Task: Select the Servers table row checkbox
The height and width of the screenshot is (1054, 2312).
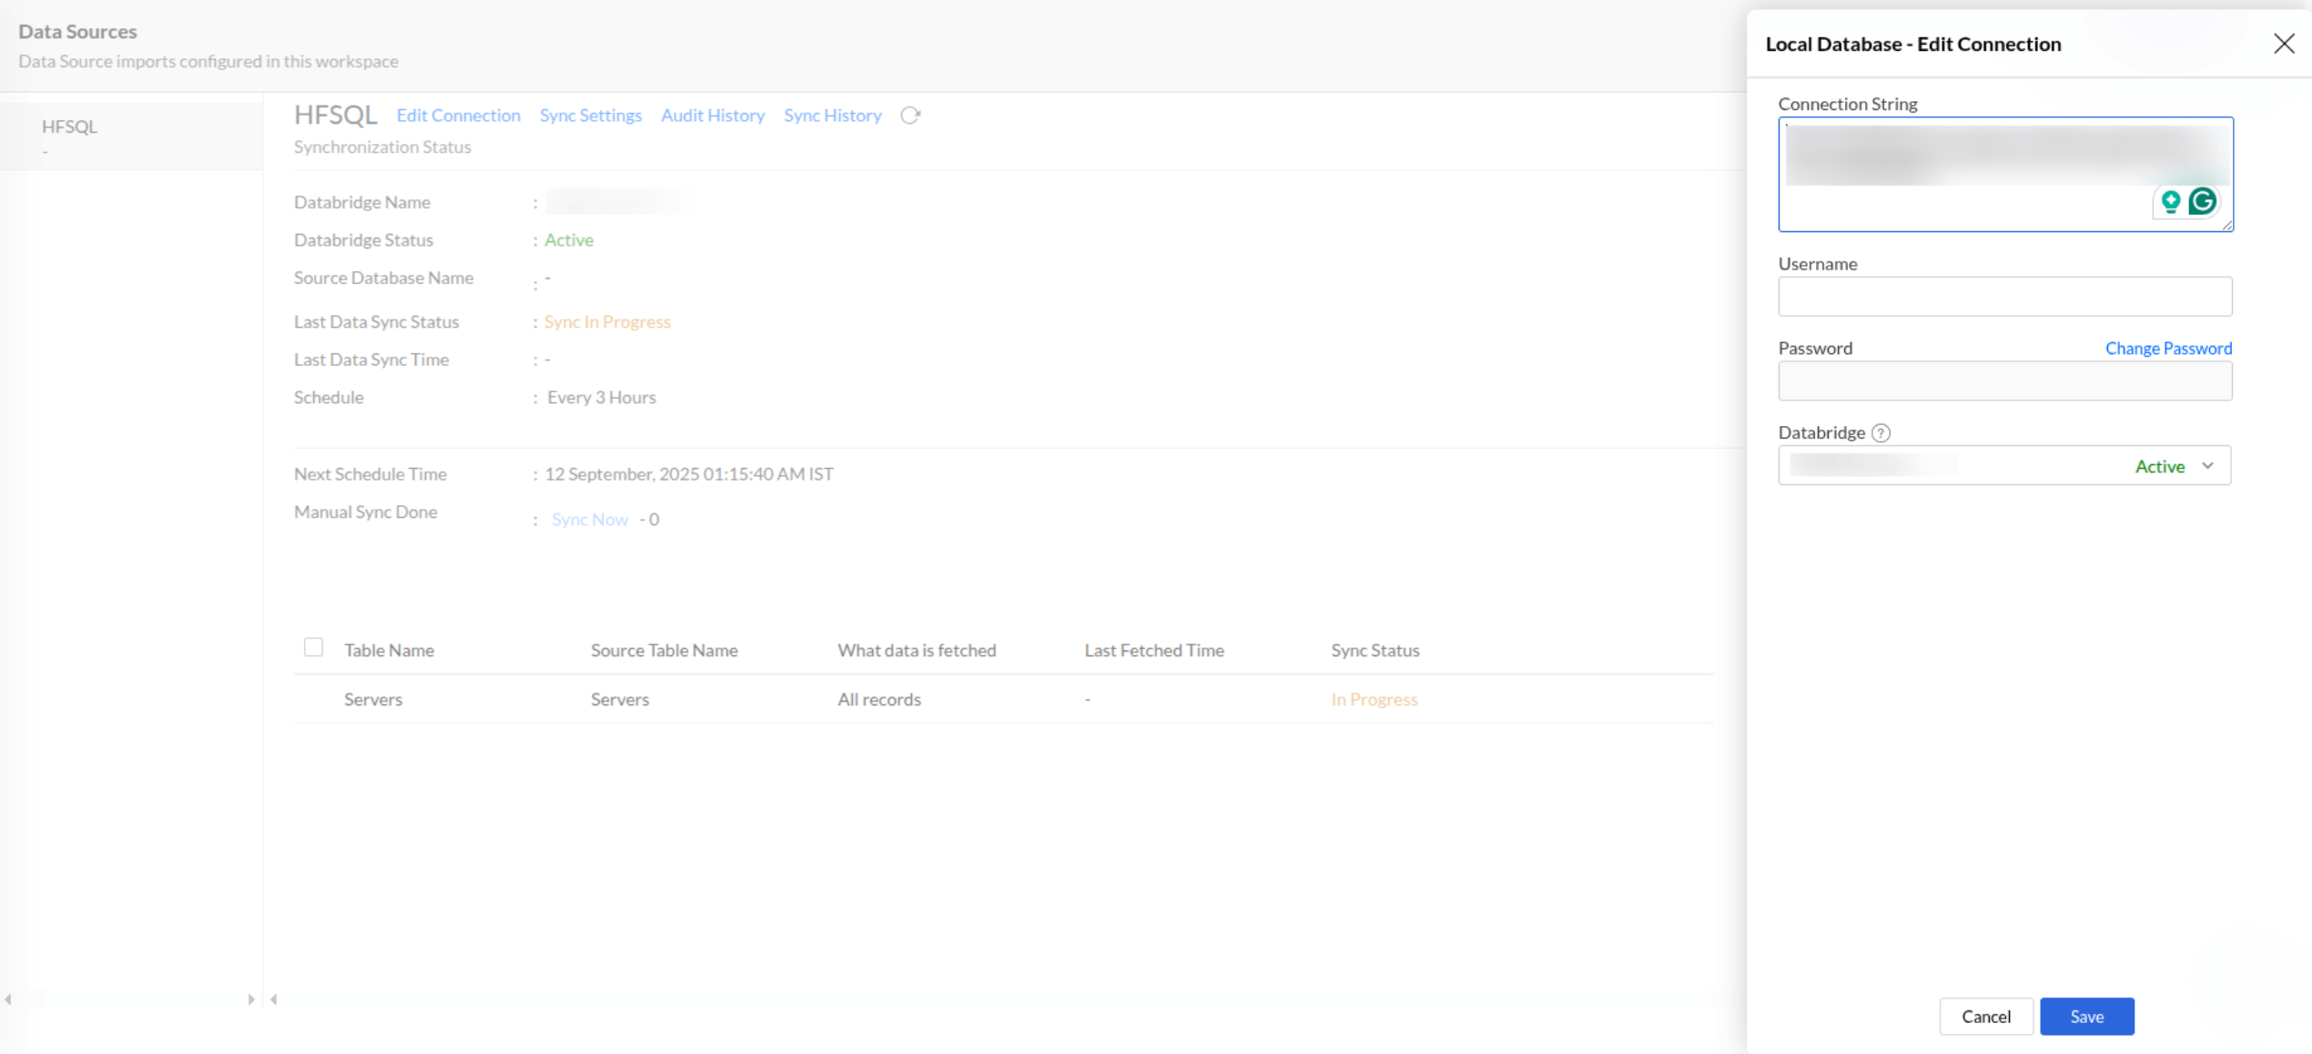Action: tap(314, 699)
